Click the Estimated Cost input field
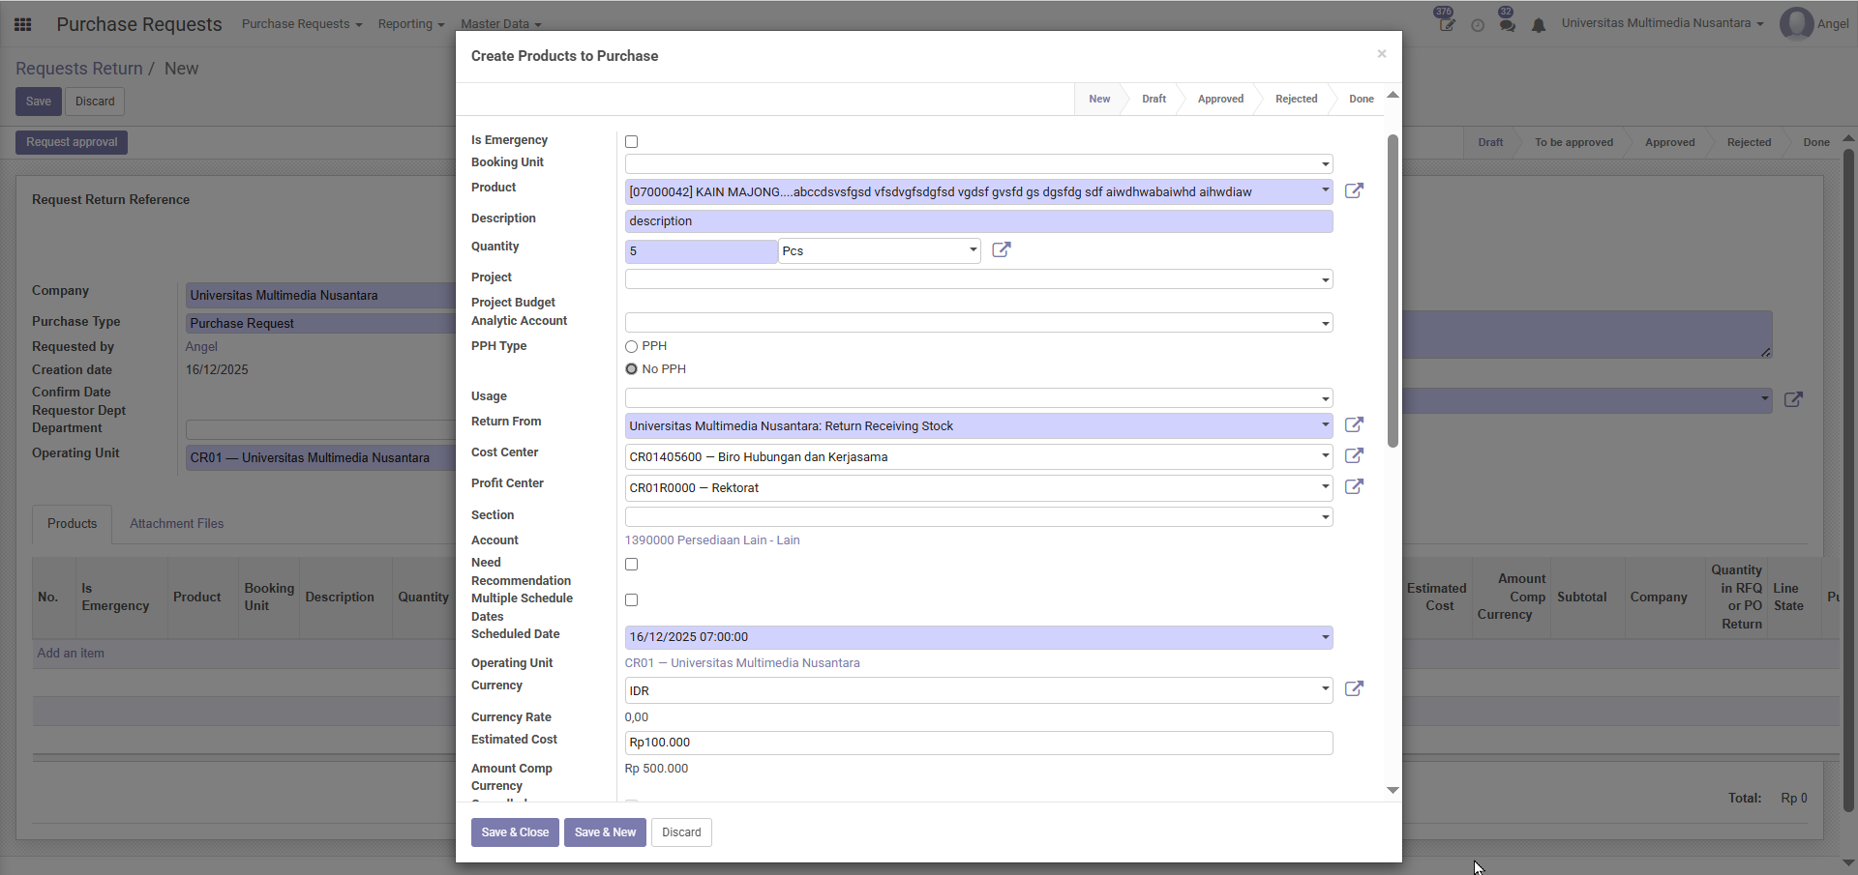 (x=978, y=743)
